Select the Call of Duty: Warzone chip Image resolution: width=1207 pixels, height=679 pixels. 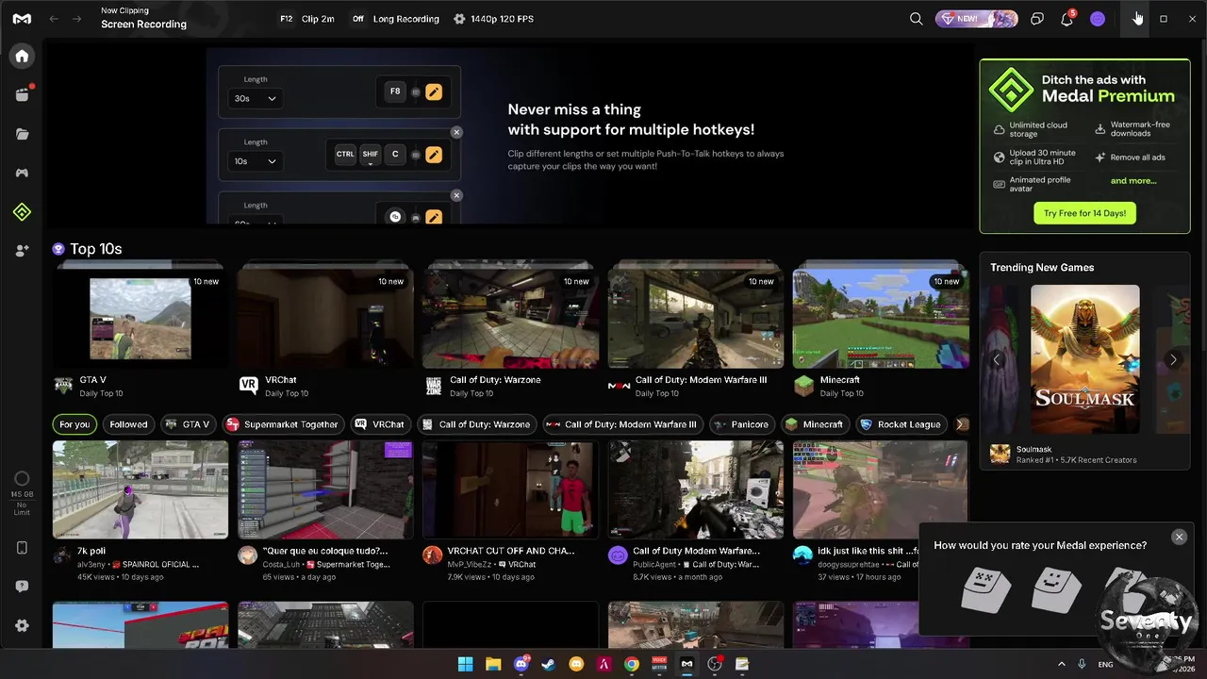[x=476, y=424]
